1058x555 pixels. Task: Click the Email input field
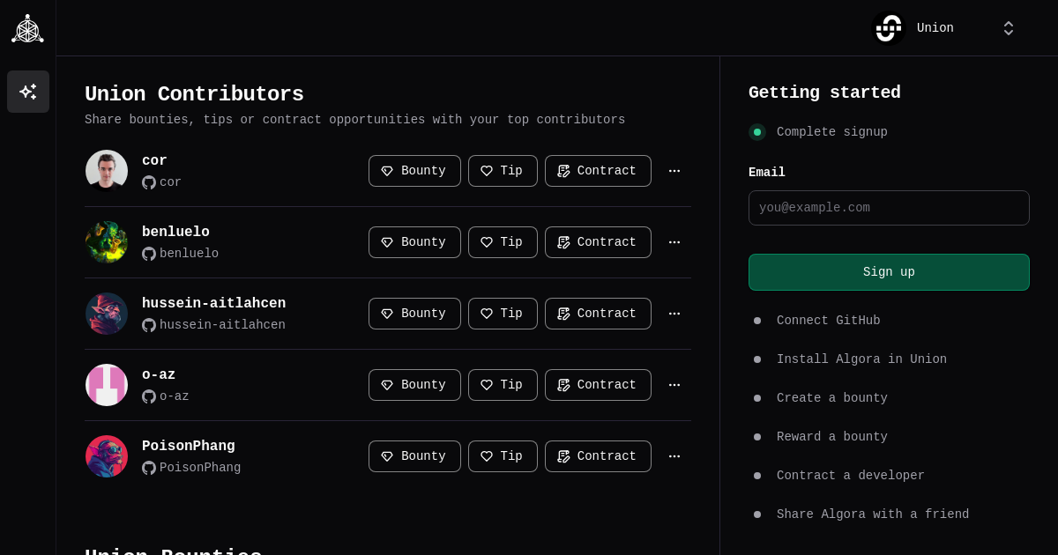889,208
